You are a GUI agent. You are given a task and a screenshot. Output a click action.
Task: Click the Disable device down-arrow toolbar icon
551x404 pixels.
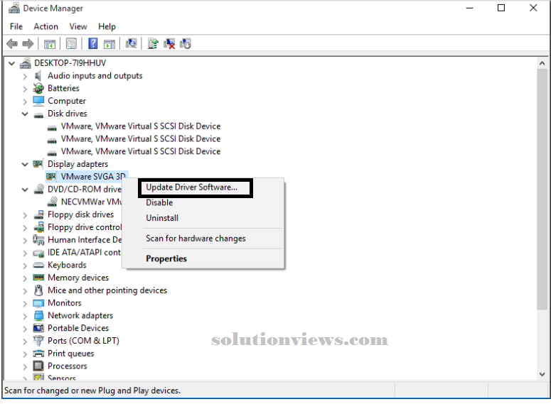(x=185, y=44)
